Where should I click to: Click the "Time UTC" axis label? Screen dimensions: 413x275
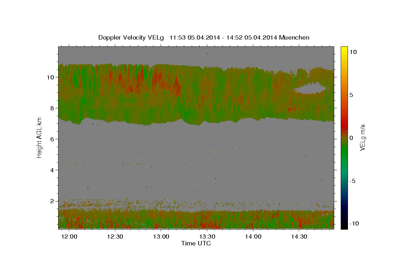196,243
